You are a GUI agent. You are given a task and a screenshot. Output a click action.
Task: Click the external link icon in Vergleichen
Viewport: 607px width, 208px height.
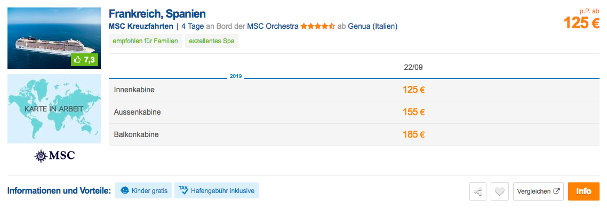click(557, 191)
